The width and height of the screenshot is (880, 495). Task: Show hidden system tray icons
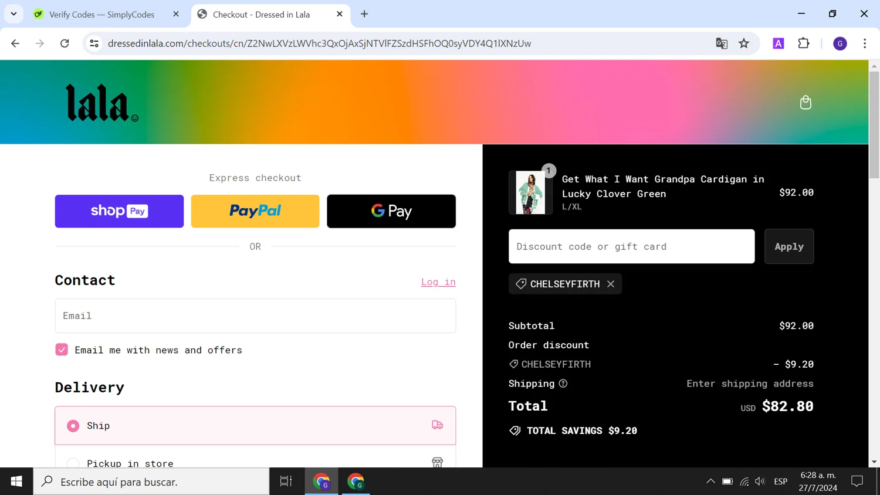(x=710, y=482)
